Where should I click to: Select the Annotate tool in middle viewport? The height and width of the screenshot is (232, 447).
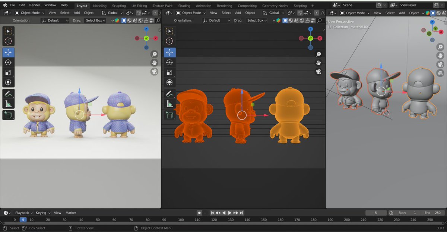click(x=169, y=94)
